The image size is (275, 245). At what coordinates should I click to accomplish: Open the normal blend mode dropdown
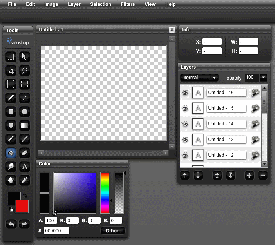(x=199, y=78)
